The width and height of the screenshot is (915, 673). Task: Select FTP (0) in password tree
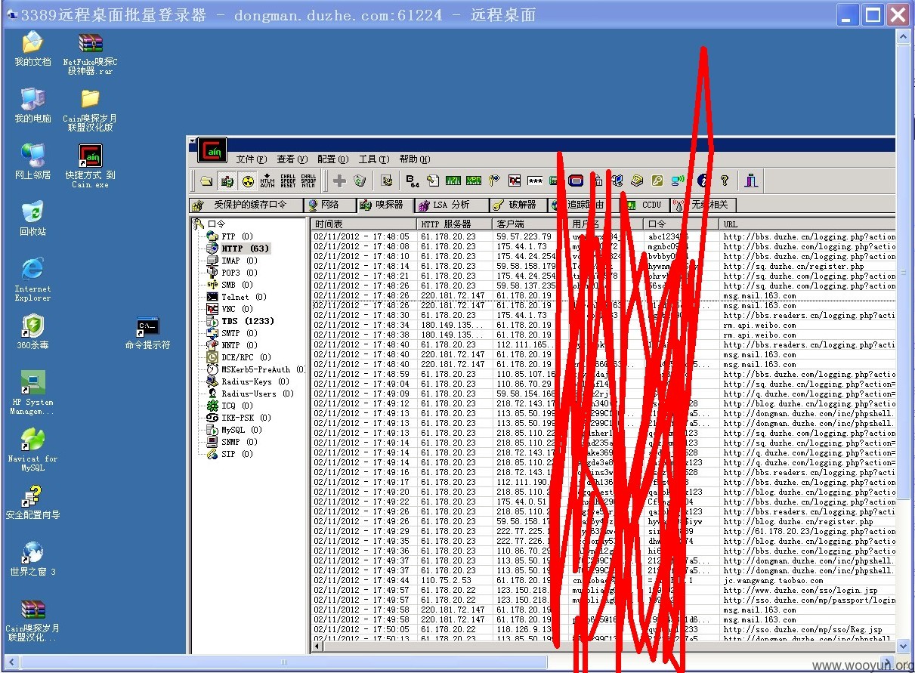click(x=230, y=236)
